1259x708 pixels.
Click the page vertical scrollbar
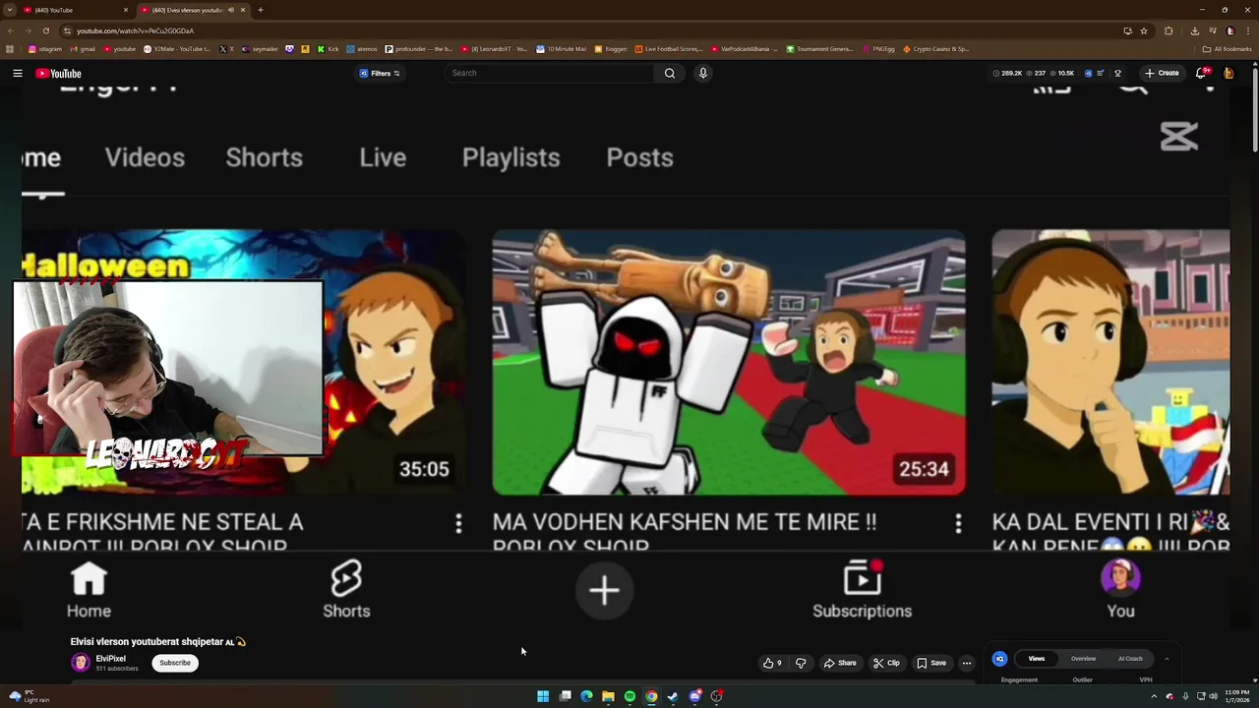(x=1255, y=108)
